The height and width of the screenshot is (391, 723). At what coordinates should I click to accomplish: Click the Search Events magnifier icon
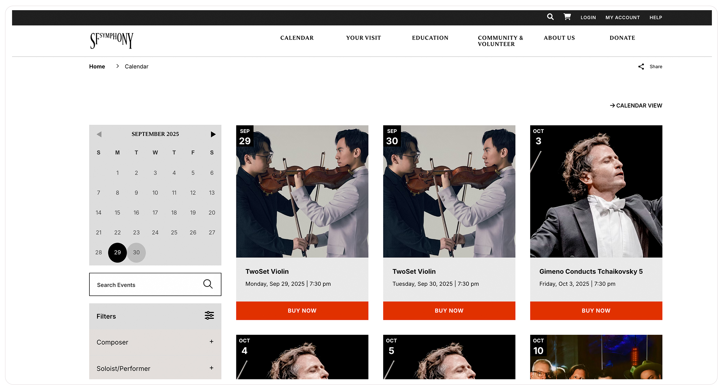point(208,284)
